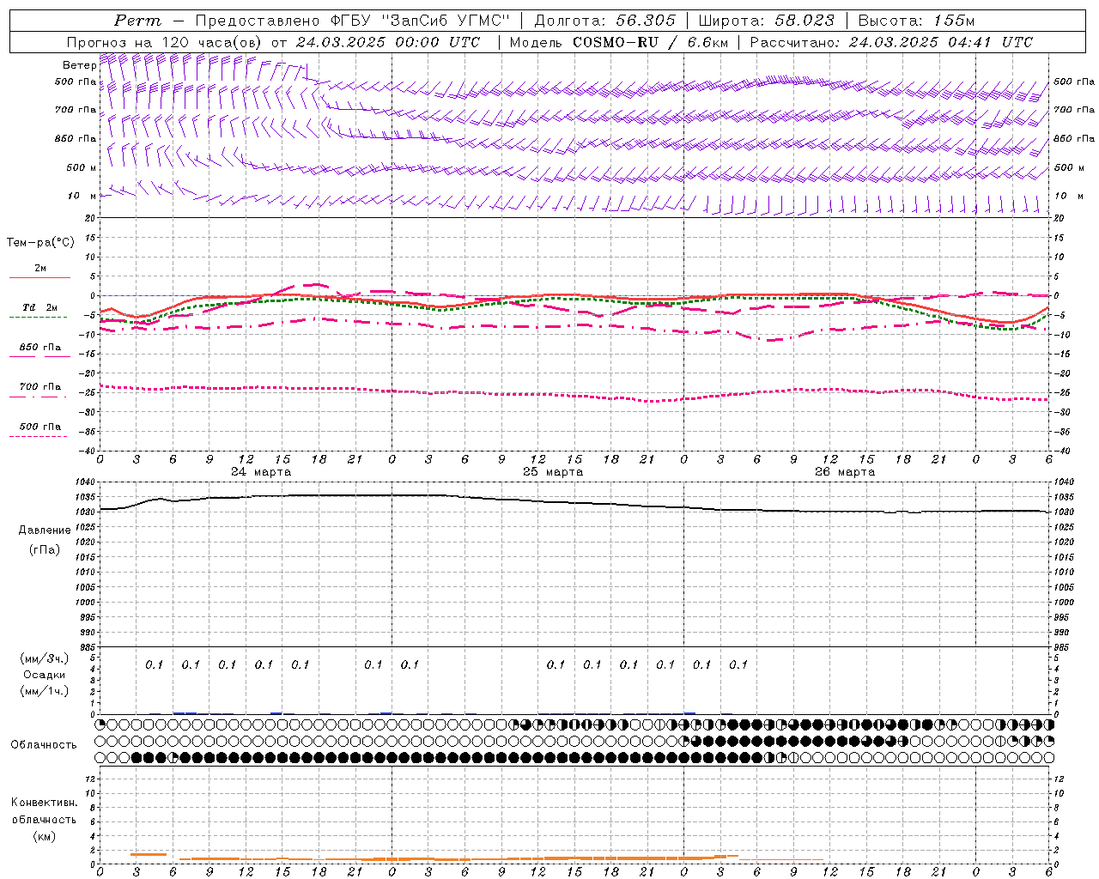
Task: Click the "Широта: 58.023" header field
Action: click(766, 21)
